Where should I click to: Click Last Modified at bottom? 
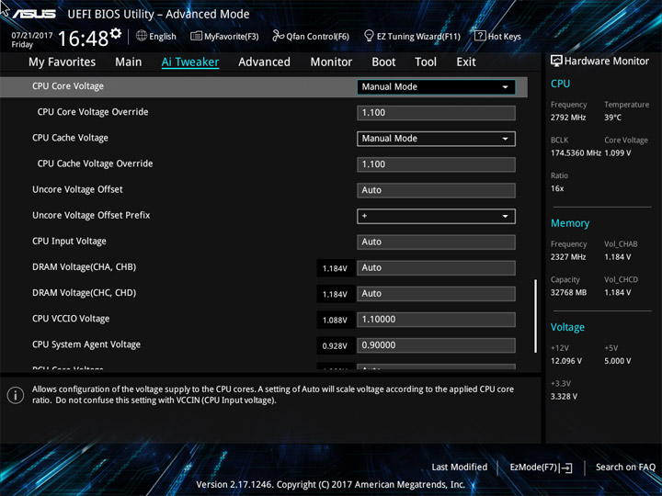coord(460,467)
